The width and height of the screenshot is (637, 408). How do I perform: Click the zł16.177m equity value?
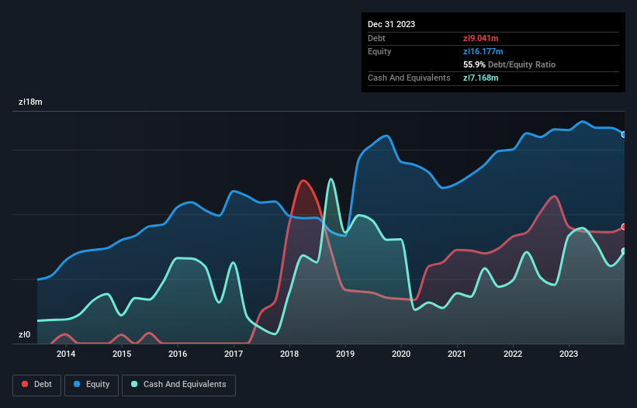pyautogui.click(x=483, y=51)
